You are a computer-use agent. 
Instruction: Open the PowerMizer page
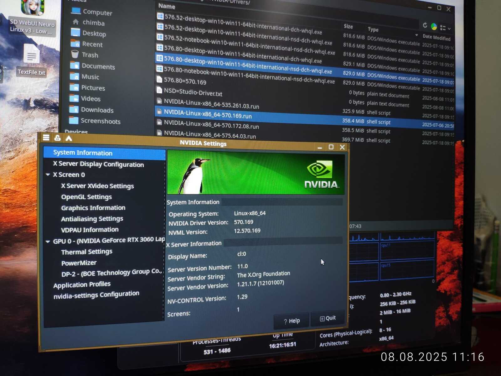tap(79, 263)
